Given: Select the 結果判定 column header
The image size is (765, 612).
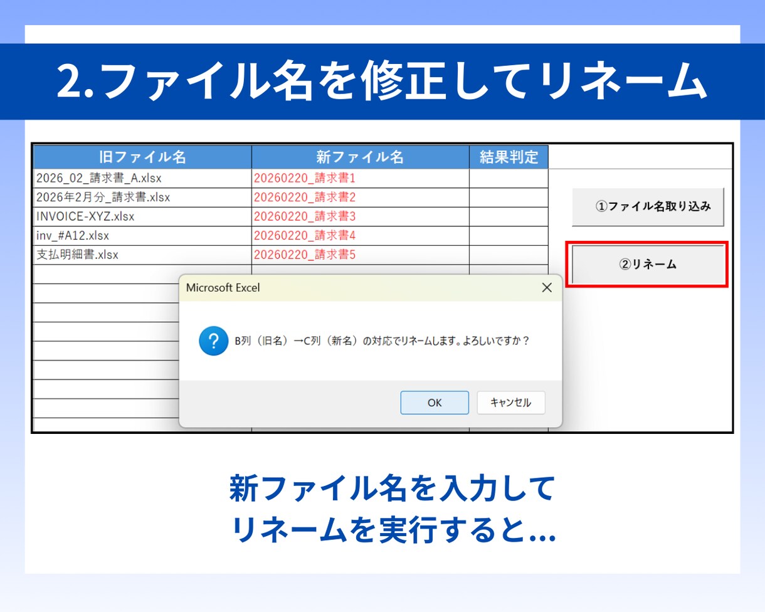Looking at the screenshot, I should tap(509, 157).
